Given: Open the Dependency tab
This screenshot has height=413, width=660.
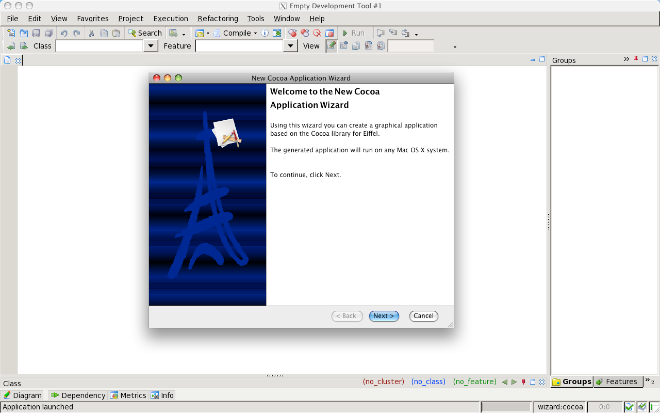Looking at the screenshot, I should click(x=78, y=395).
